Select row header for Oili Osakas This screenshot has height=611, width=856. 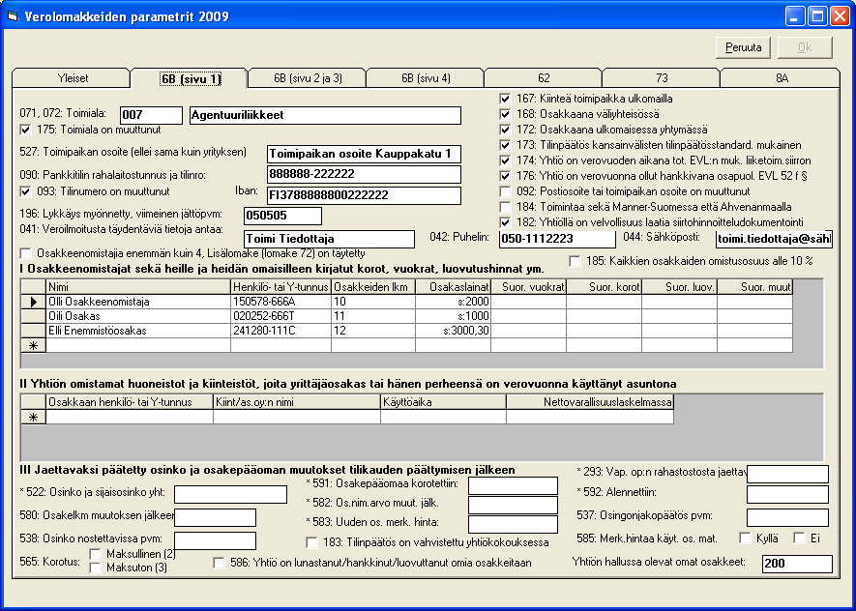point(33,316)
